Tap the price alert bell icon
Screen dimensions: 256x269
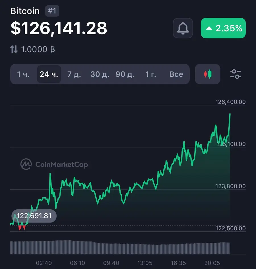point(183,28)
